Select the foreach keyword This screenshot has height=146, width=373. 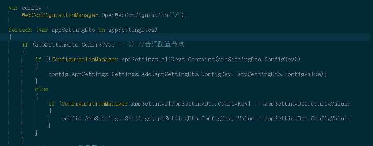(20, 30)
